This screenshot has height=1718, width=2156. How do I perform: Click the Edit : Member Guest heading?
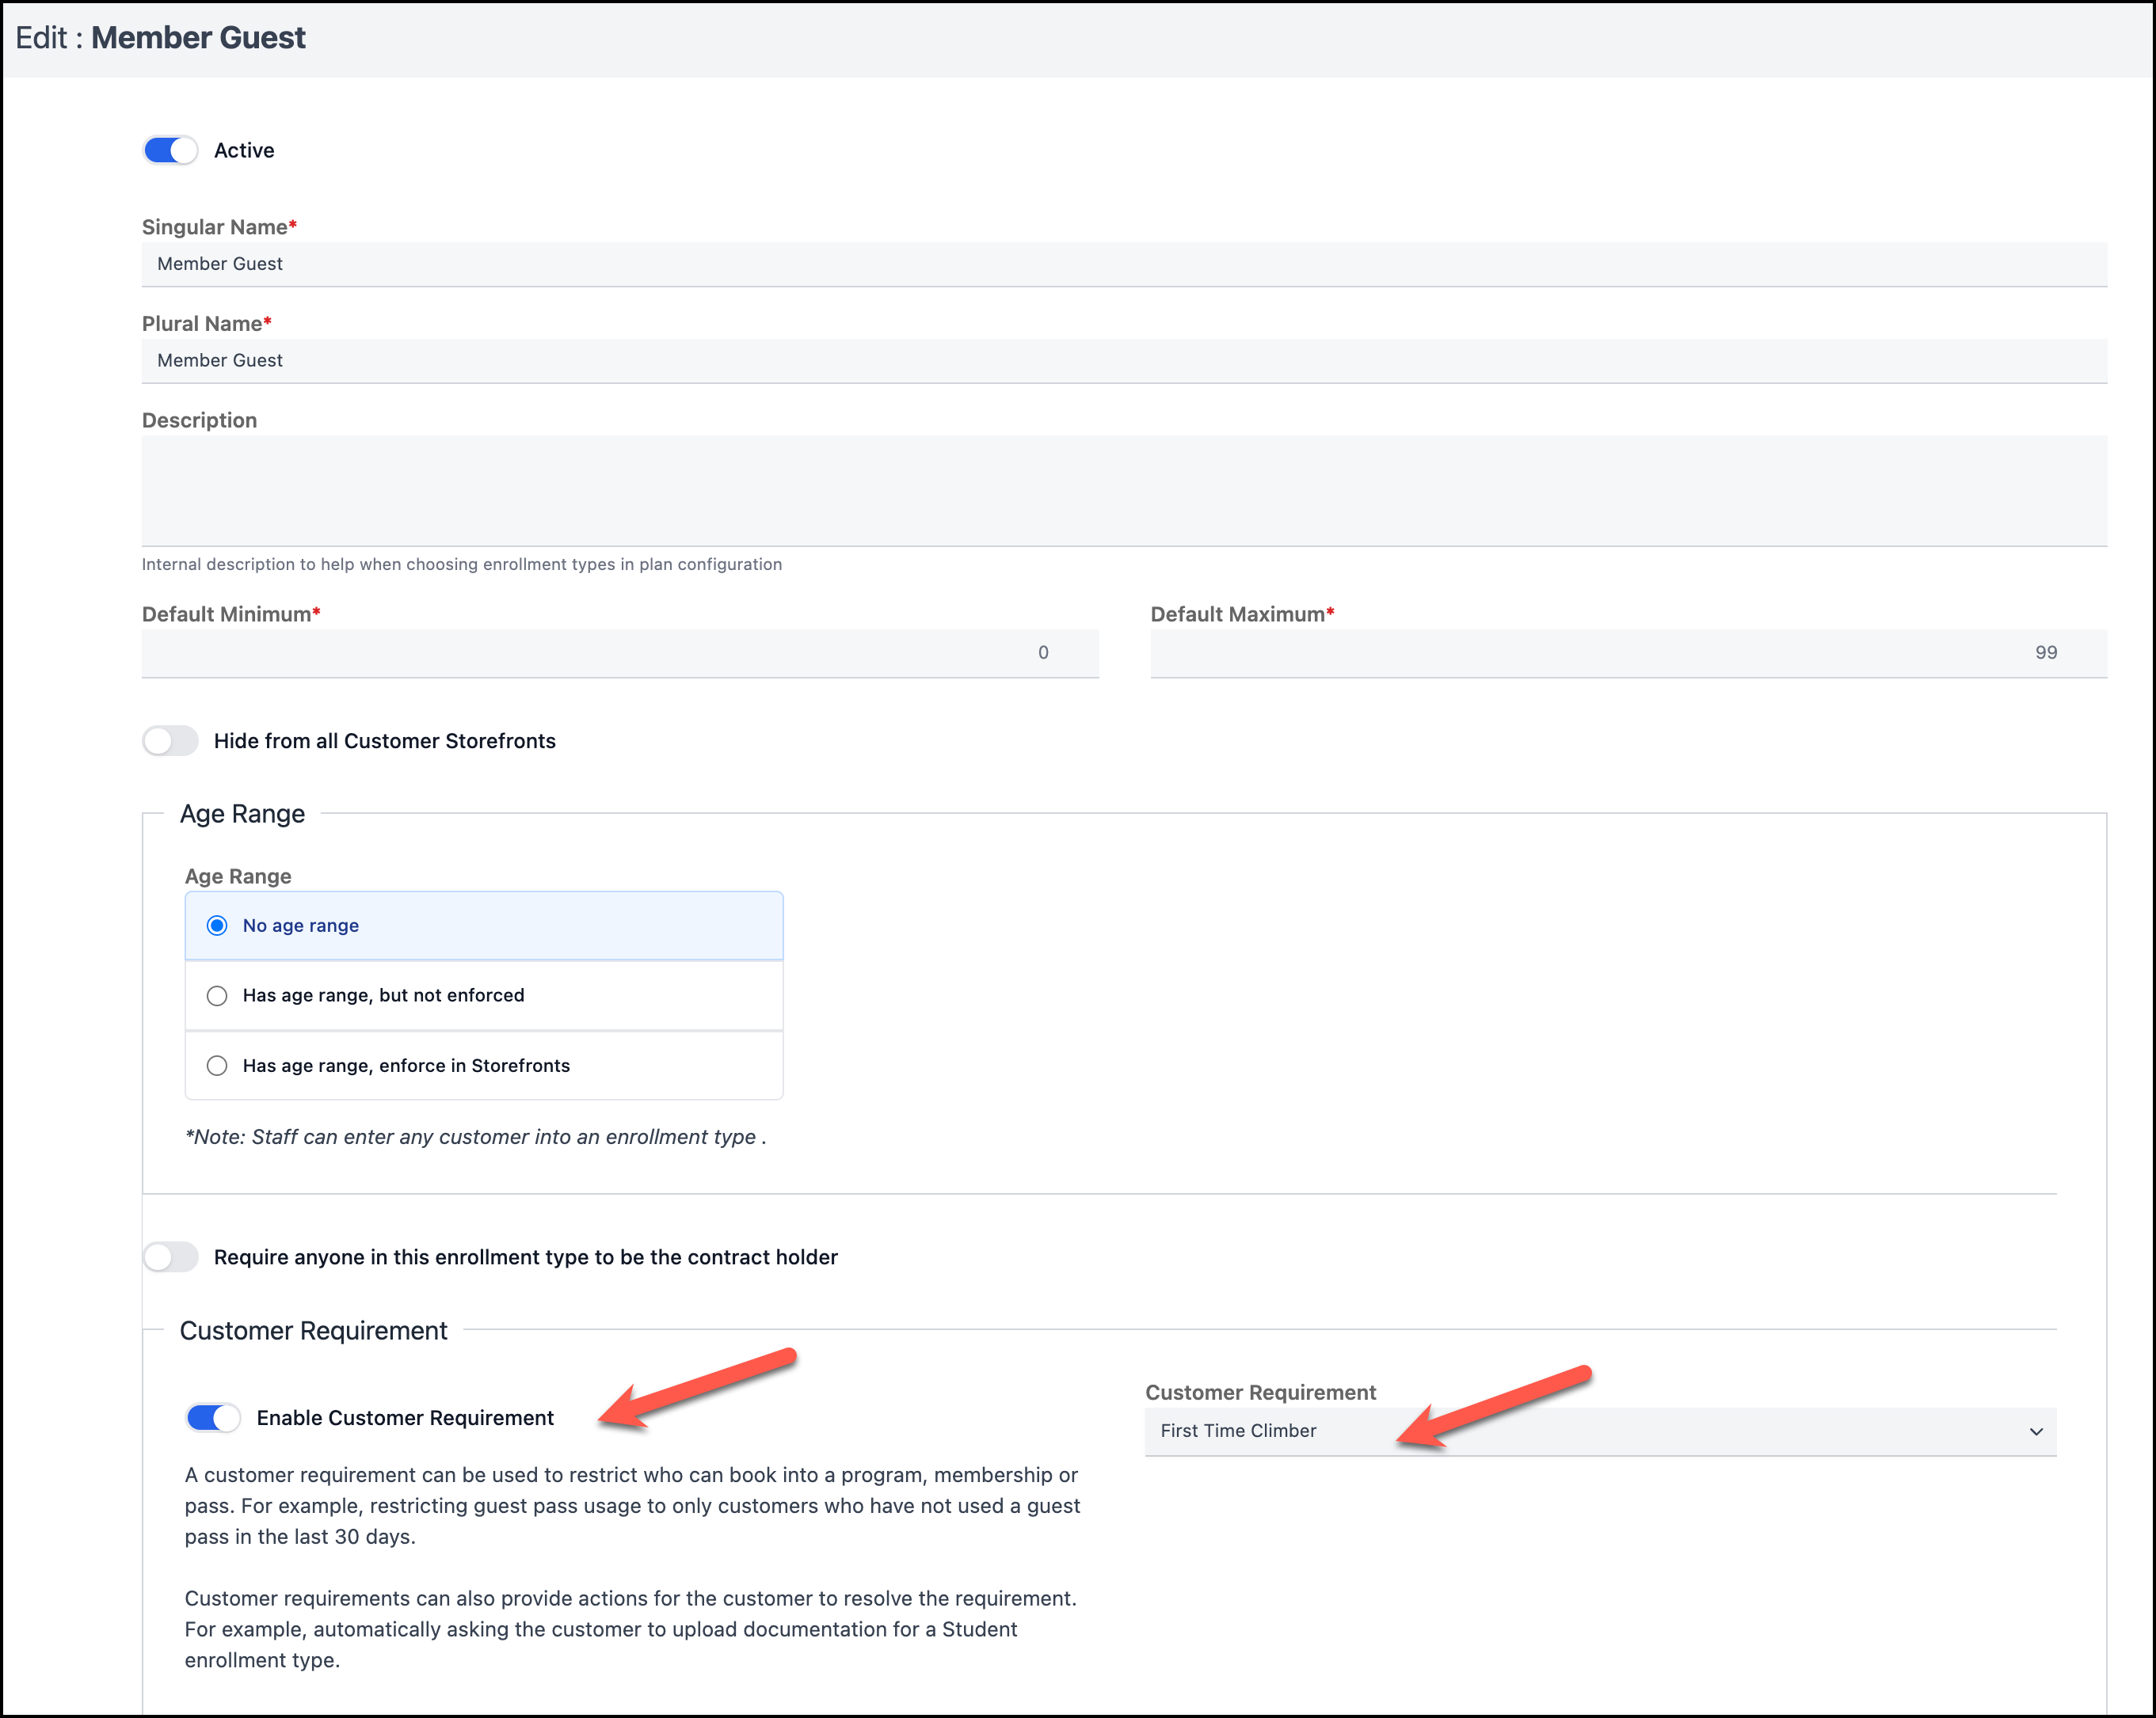point(160,38)
